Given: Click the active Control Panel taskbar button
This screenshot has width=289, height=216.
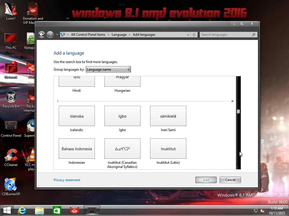Looking at the screenshot, I should (92, 210).
